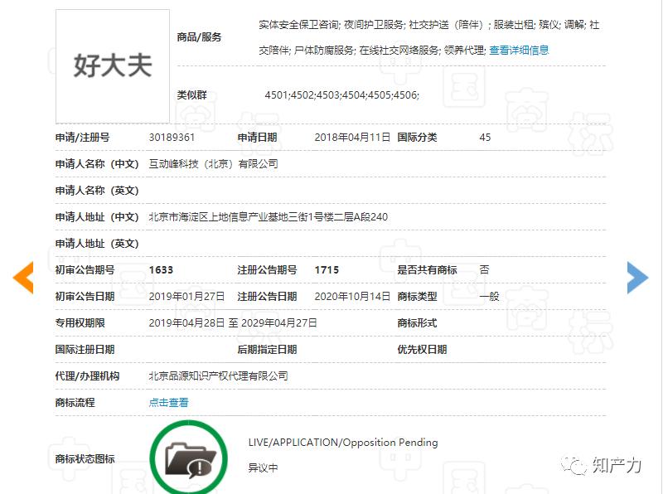663x494 pixels.
Task: Click the 是否共有商标 value 否
Action: click(485, 270)
